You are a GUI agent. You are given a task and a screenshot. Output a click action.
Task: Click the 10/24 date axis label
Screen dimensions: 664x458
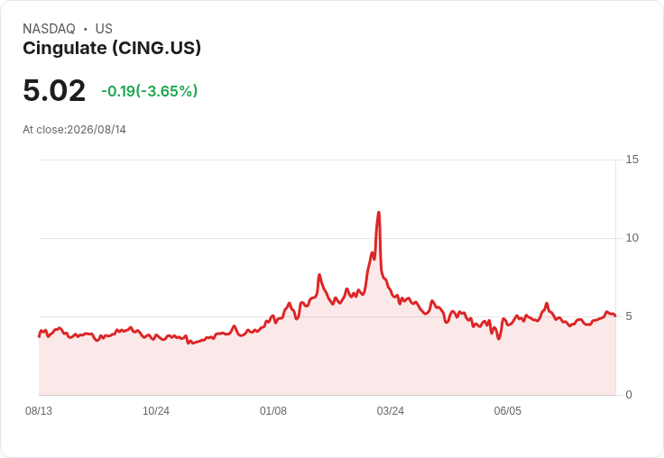[156, 410]
